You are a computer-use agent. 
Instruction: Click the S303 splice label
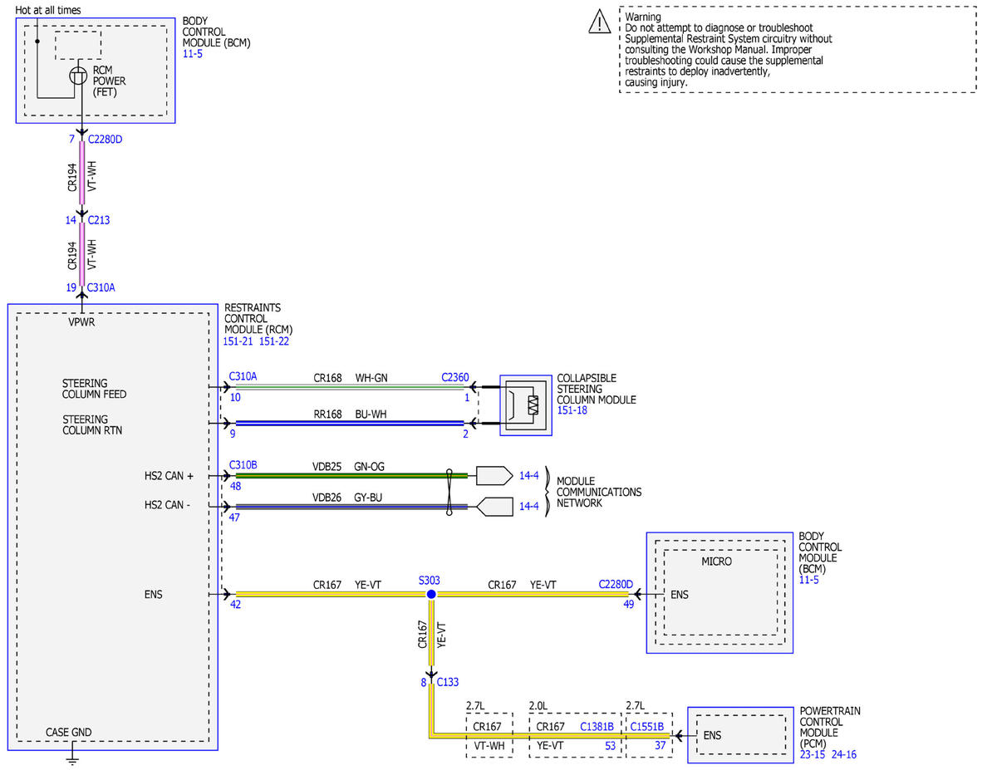click(x=430, y=580)
